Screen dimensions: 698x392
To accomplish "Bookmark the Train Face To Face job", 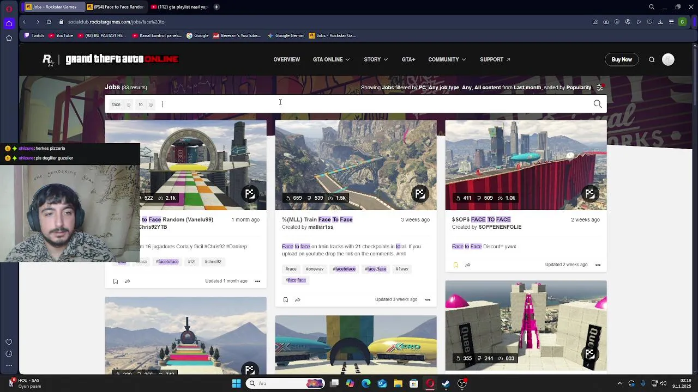I will point(286,299).
